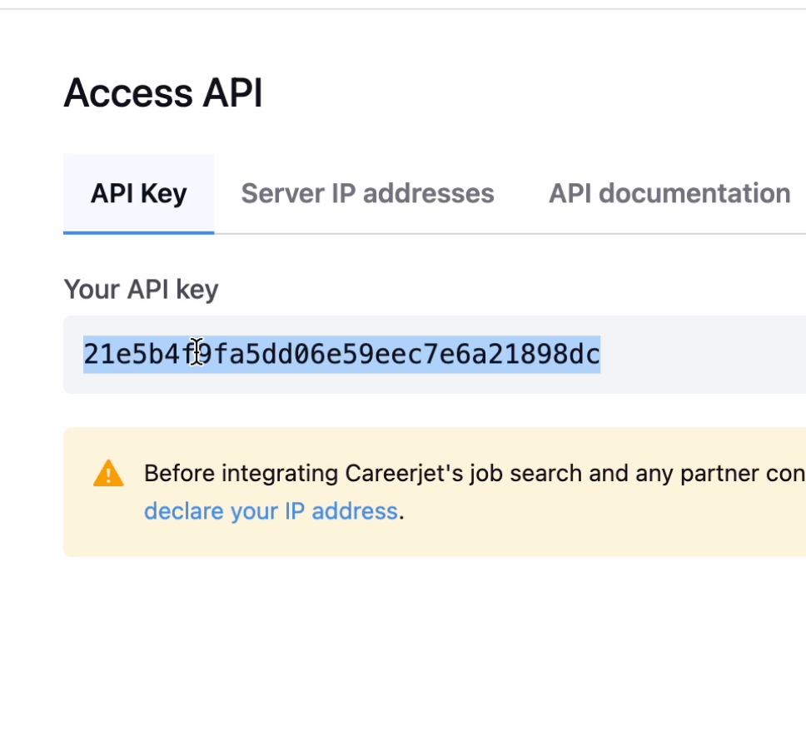The height and width of the screenshot is (756, 806).
Task: Switch to the Server IP addresses tab
Action: click(367, 193)
